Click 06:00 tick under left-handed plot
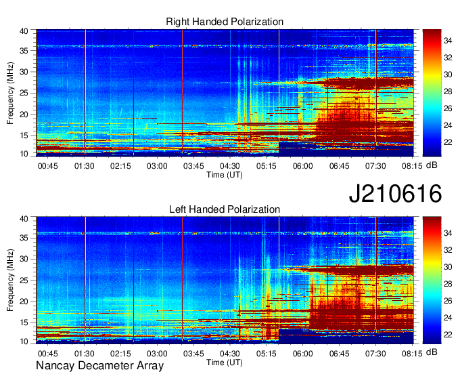The width and height of the screenshot is (460, 374). click(303, 354)
